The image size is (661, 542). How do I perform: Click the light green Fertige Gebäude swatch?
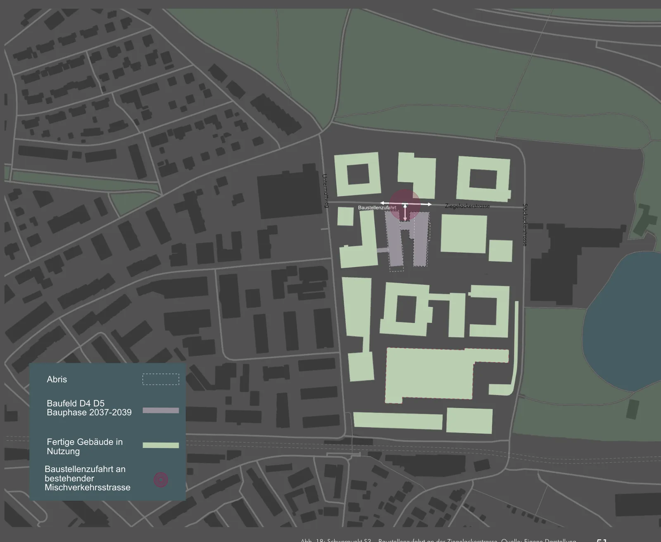tap(161, 445)
